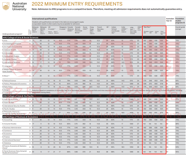Click the 'Hong Kong DSE' column header
The image size is (186, 155).
(x=92, y=30)
